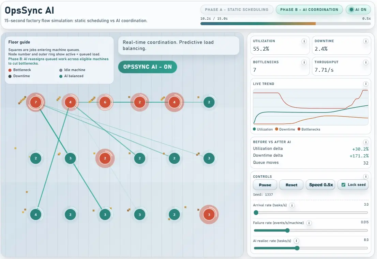377x259 pixels.
Task: Click the OPSSYNC AI – ON toggle
Action: [x=147, y=67]
